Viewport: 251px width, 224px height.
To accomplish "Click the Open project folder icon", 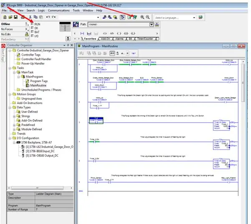I will click(10, 17).
